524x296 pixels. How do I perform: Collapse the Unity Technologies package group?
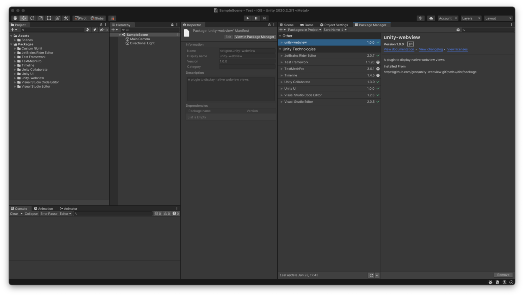tap(281, 49)
